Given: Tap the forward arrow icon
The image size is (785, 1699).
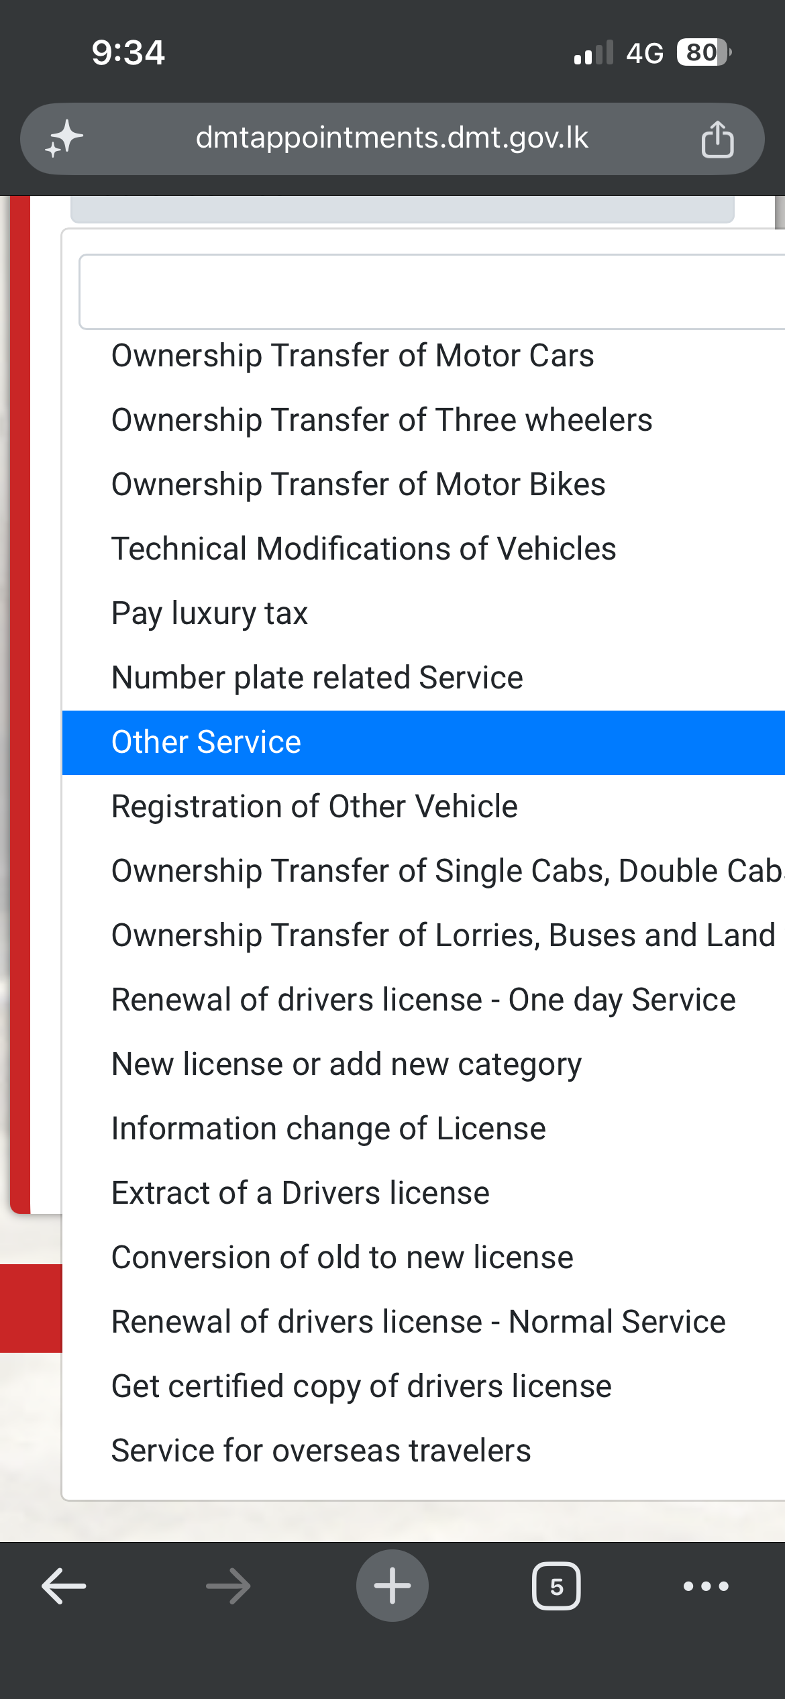Looking at the screenshot, I should (228, 1586).
